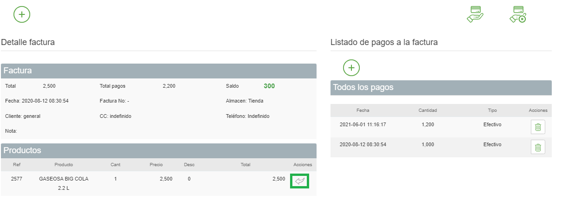Add a new payment with plus icon
The image size is (562, 207).
pyautogui.click(x=351, y=68)
